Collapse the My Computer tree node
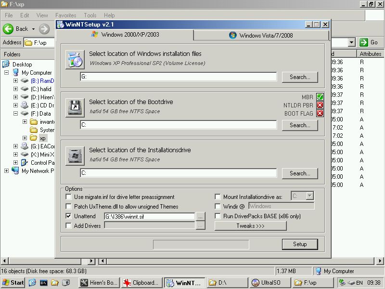This screenshot has width=385, height=289. pyautogui.click(x=7, y=73)
